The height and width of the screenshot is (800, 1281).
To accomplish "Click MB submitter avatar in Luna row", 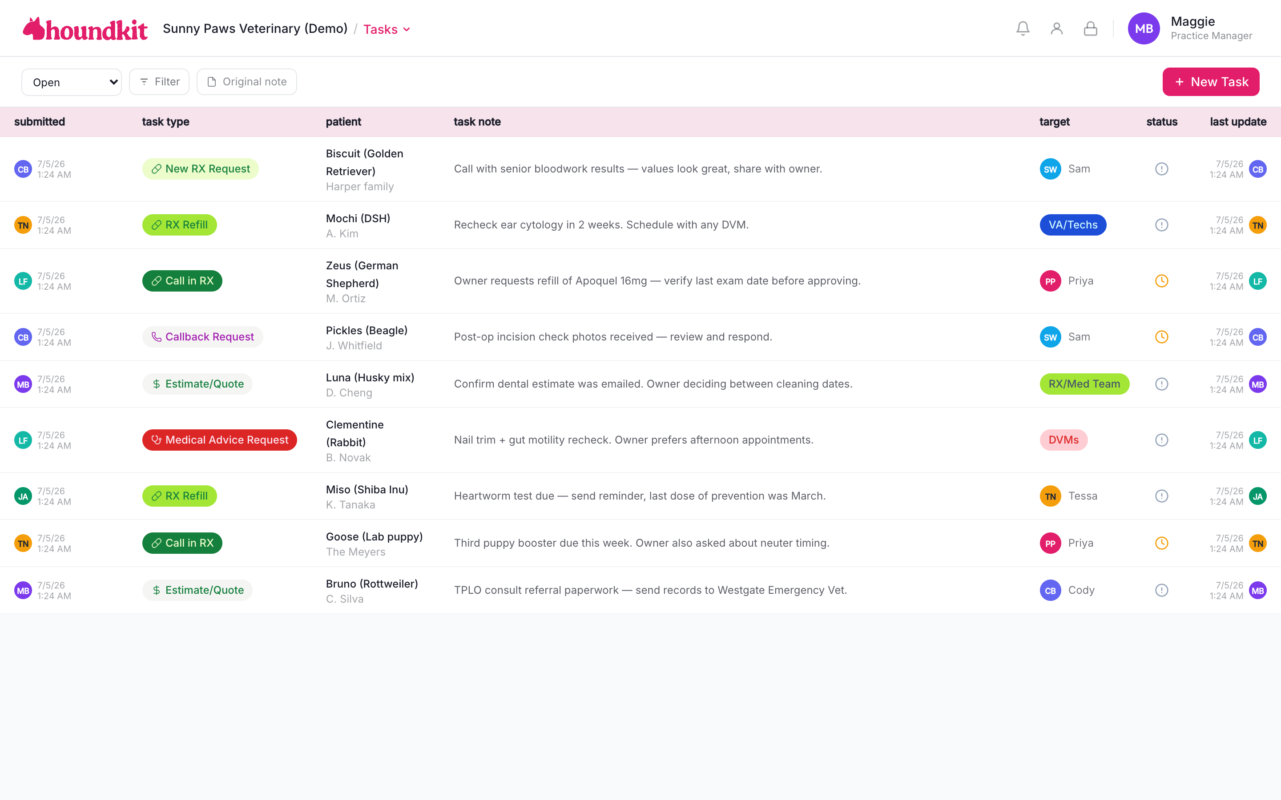I will (23, 384).
